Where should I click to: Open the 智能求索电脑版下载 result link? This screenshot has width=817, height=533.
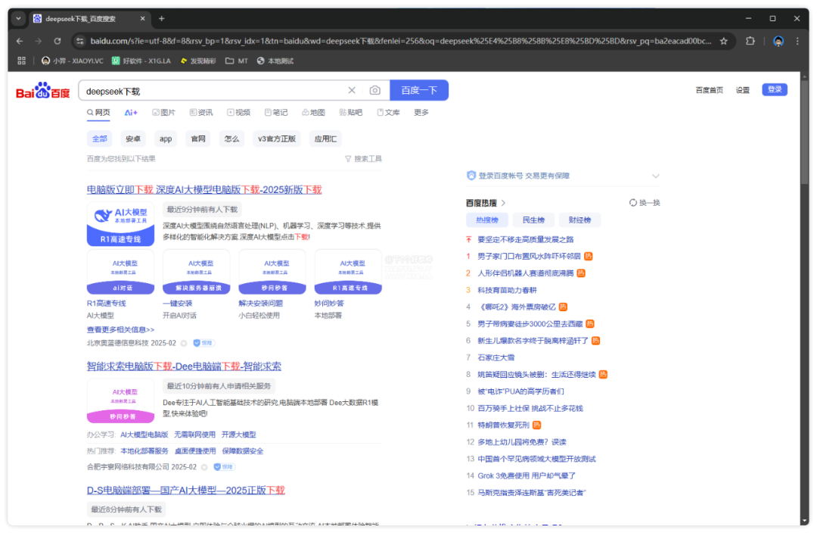pyautogui.click(x=184, y=366)
